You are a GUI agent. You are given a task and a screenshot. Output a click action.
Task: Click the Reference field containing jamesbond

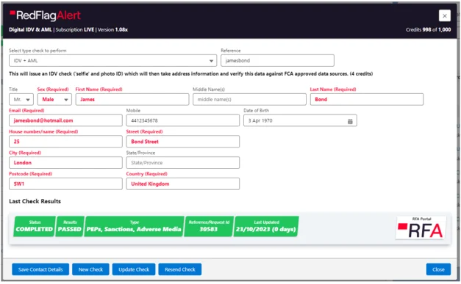(x=277, y=60)
